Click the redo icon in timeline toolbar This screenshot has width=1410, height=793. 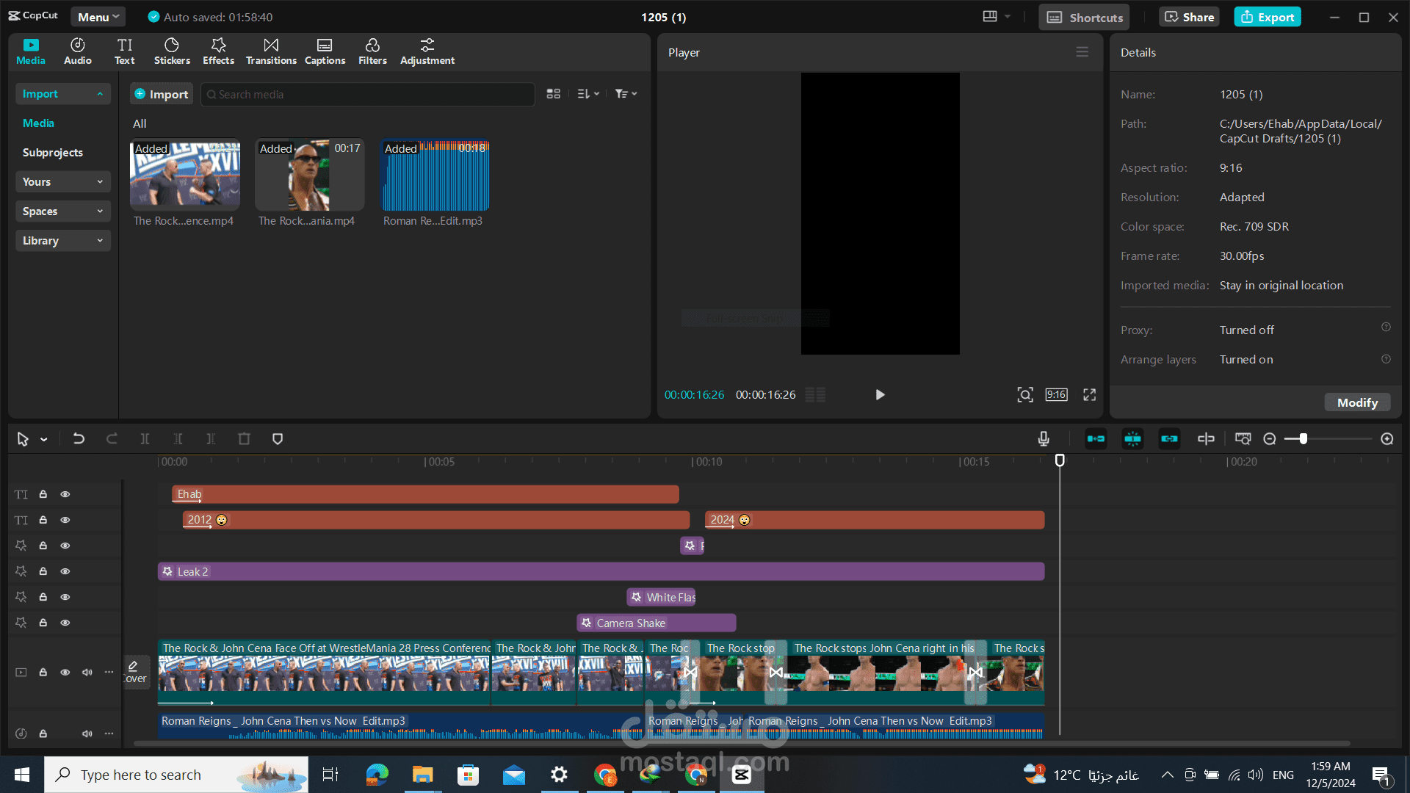point(112,438)
